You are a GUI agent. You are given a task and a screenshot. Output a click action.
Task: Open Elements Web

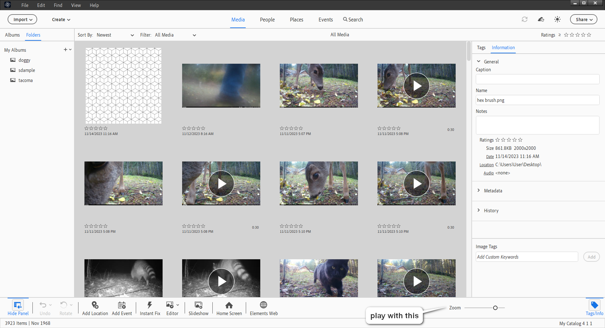point(263,308)
